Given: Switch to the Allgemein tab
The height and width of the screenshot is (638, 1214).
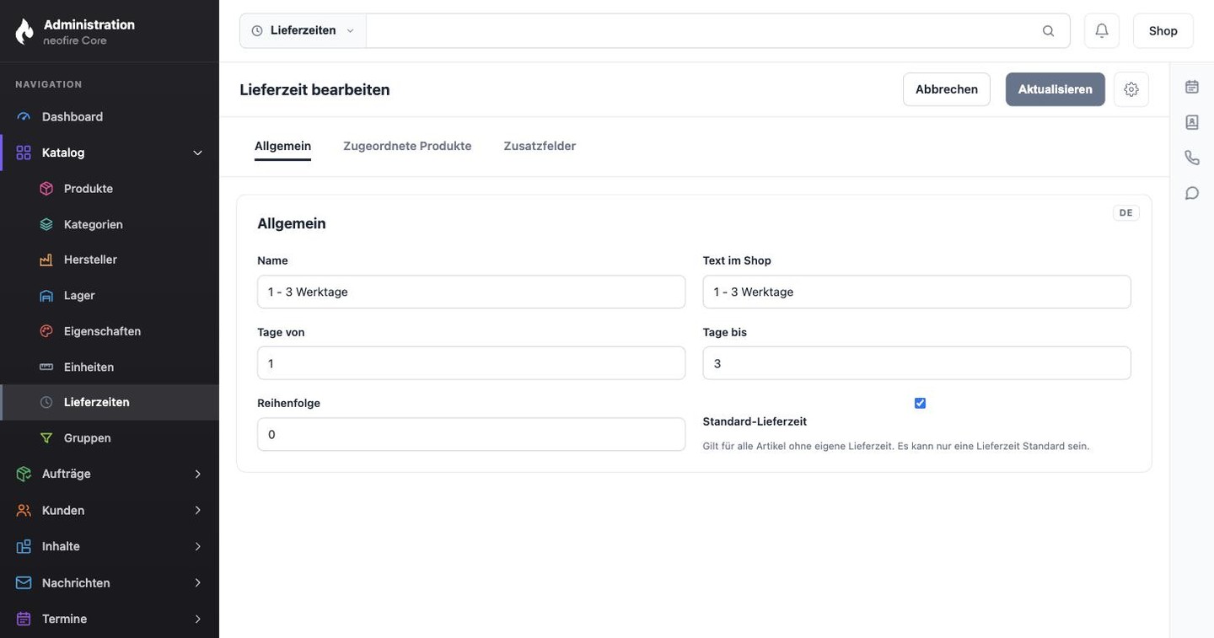Looking at the screenshot, I should coord(282,146).
